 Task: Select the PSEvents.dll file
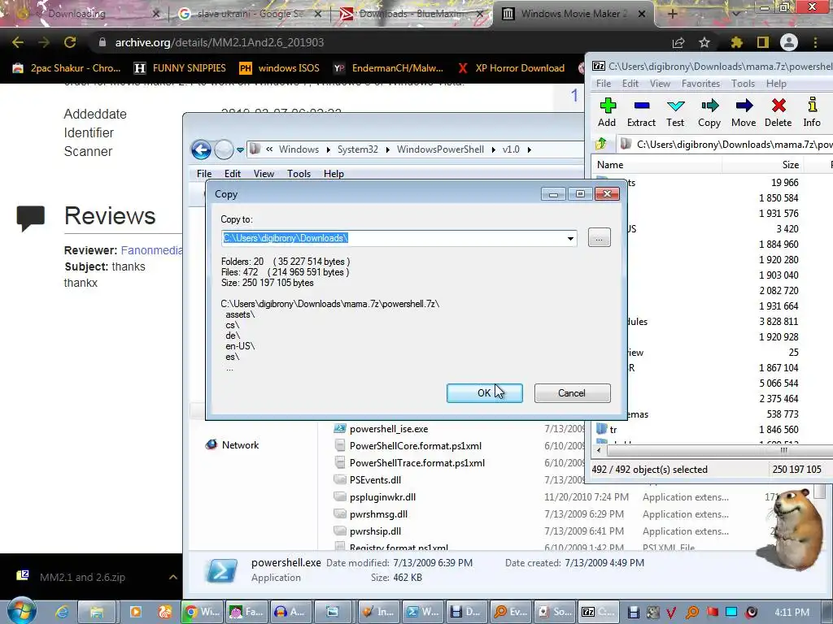(367, 479)
